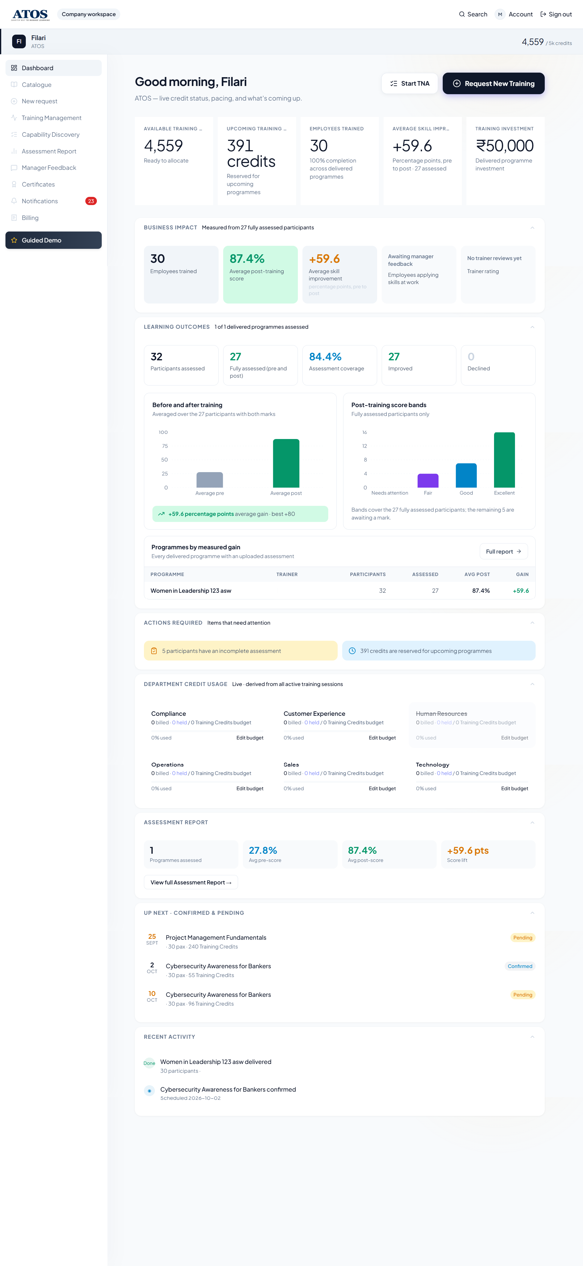Screen dimensions: 583x1266
Task: Select Manager Feedback in sidebar
Action: pyautogui.click(x=53, y=168)
